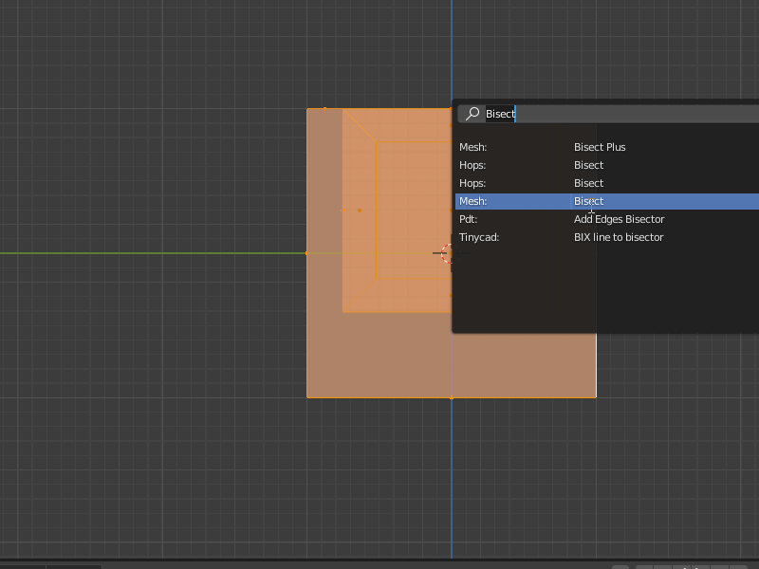Click the large outer selected mesh face
This screenshot has height=569, width=759.
[379, 360]
